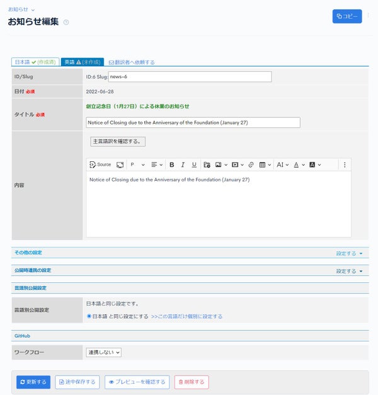Select the 英語 language tab
The height and width of the screenshot is (395, 378).
83,62
